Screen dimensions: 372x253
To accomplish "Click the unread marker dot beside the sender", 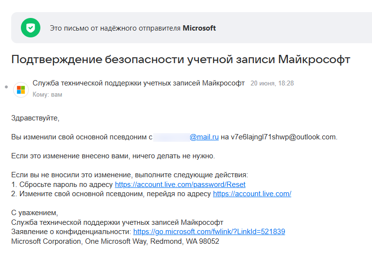I will pyautogui.click(x=6, y=87).
